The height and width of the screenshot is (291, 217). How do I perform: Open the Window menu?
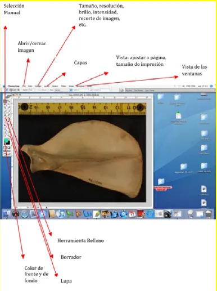coord(80,86)
